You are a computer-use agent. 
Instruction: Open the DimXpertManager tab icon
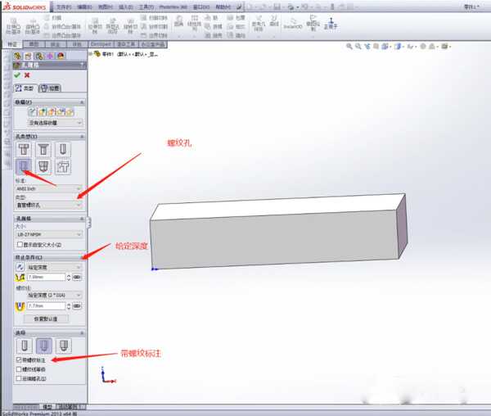pyautogui.click(x=50, y=56)
